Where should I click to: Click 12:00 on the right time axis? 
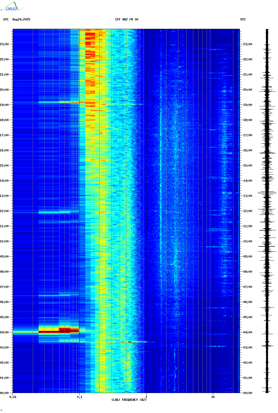tap(248, 211)
